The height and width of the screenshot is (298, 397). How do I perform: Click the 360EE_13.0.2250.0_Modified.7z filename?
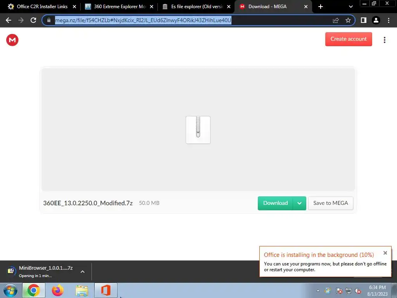click(88, 203)
